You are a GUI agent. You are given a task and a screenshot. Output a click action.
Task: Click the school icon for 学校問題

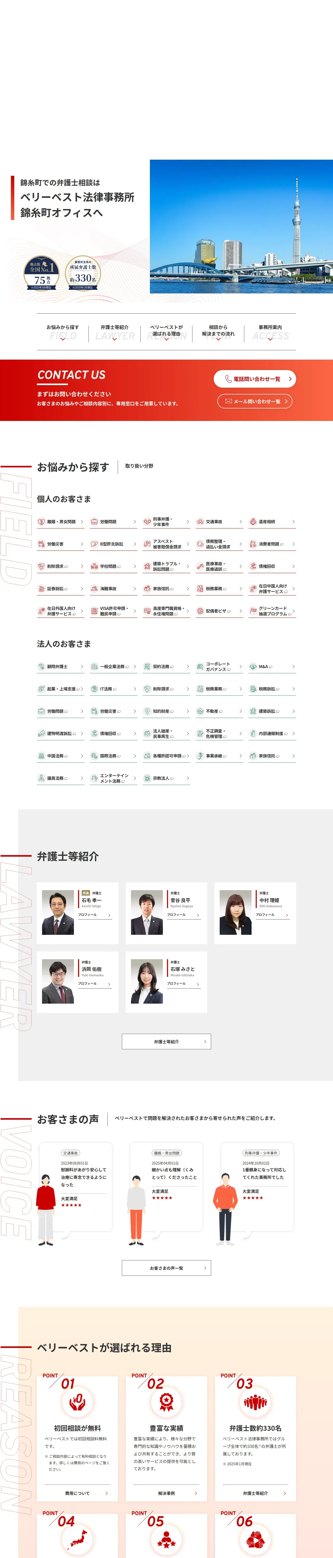click(94, 566)
